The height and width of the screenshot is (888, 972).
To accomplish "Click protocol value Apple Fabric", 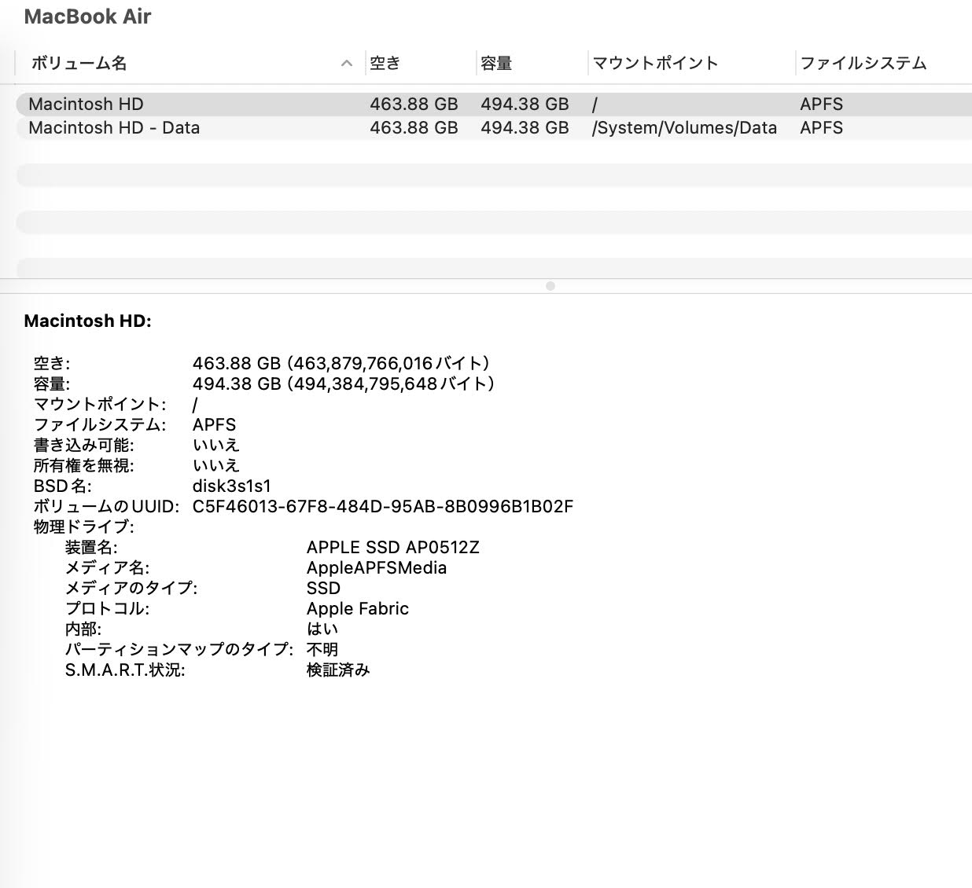I will pyautogui.click(x=358, y=608).
